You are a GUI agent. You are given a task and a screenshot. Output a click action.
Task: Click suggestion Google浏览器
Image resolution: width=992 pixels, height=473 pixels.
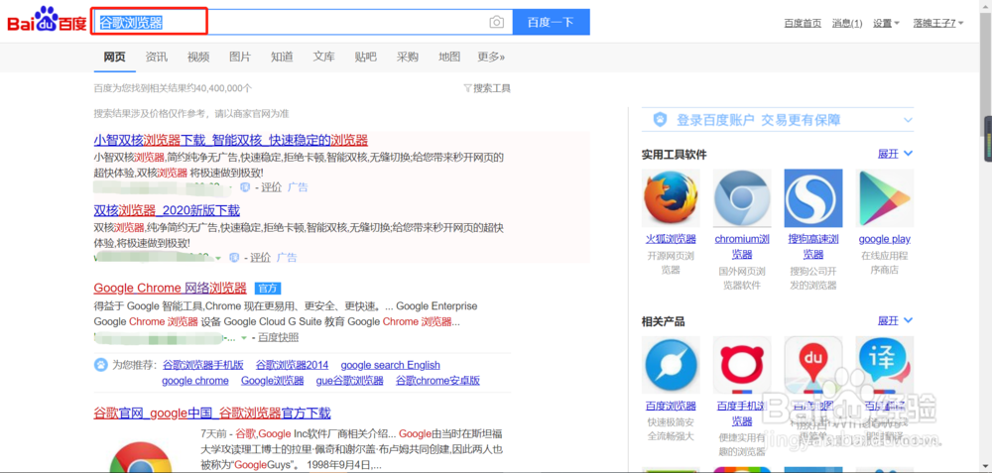(273, 381)
